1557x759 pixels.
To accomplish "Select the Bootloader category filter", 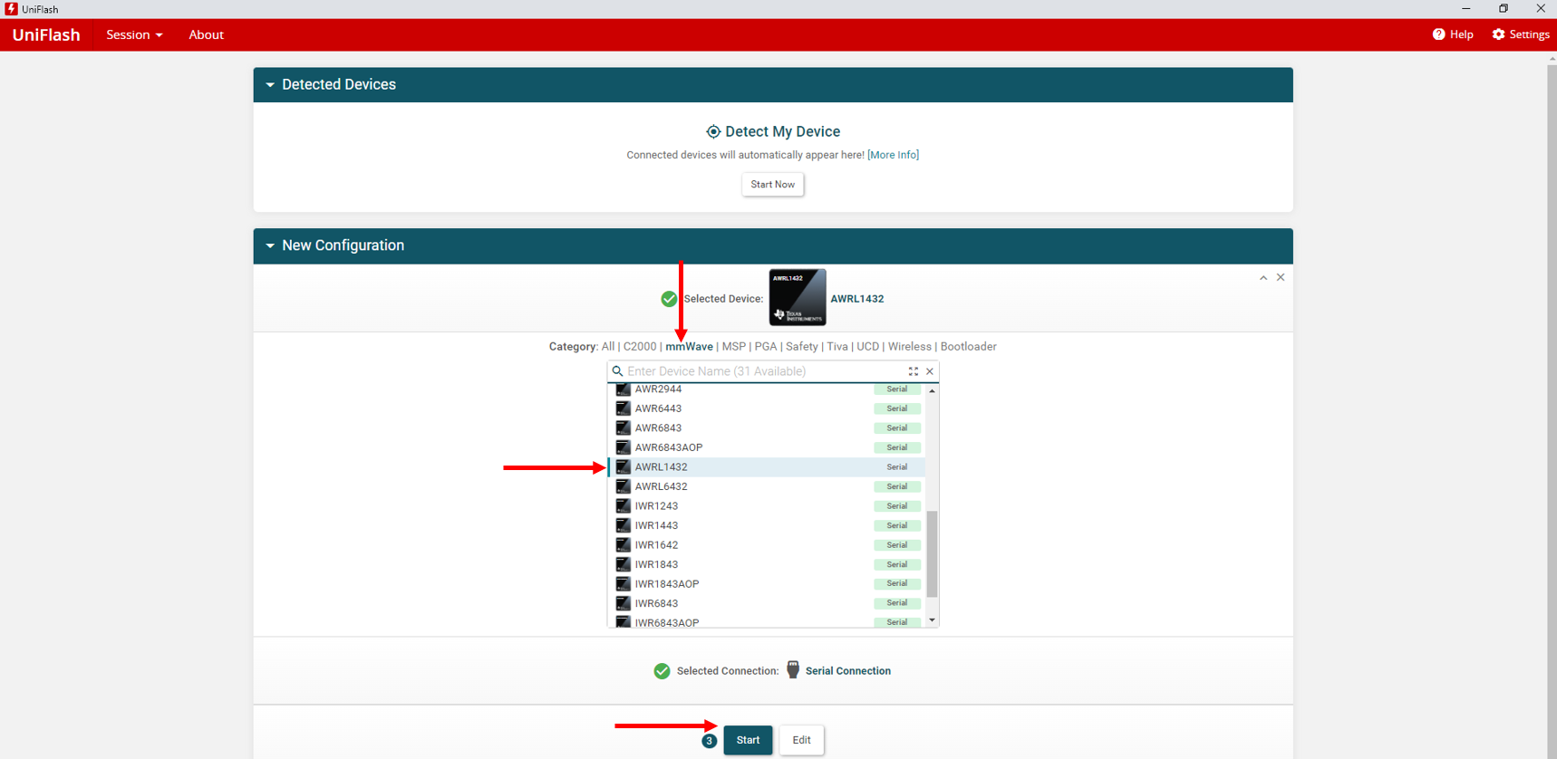I will [969, 347].
